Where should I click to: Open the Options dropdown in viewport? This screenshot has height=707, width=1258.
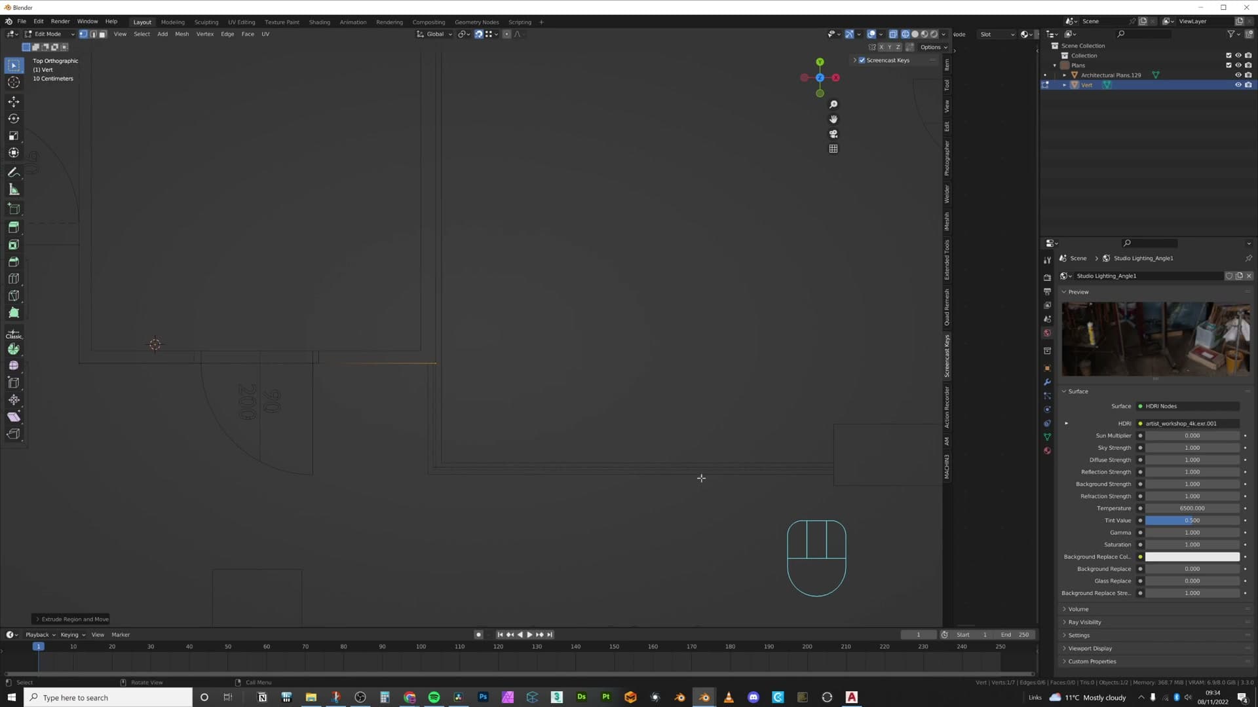[x=934, y=47]
